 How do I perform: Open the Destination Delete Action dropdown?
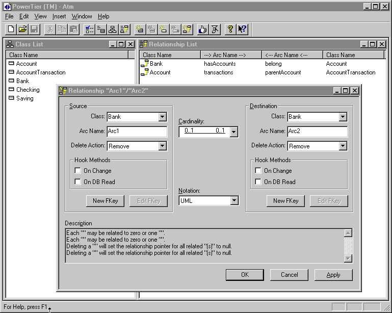pyautogui.click(x=343, y=146)
